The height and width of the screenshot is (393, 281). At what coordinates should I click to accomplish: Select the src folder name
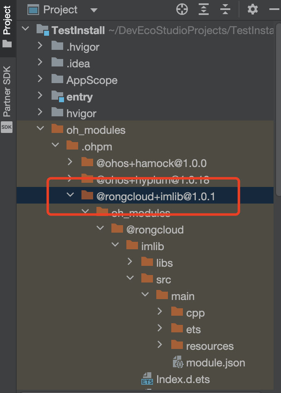coord(163,280)
